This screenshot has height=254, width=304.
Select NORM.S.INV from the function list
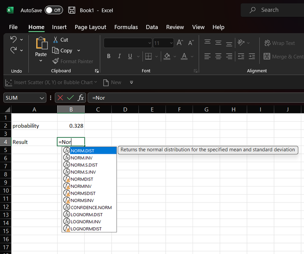click(83, 172)
